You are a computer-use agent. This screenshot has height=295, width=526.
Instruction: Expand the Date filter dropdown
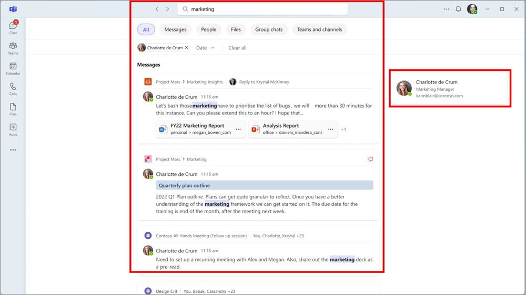(205, 48)
